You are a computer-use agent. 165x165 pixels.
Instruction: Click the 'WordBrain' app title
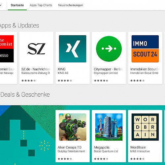coord(138,147)
